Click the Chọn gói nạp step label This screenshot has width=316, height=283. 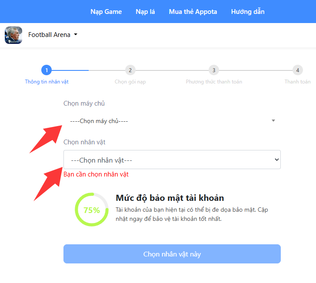point(130,82)
